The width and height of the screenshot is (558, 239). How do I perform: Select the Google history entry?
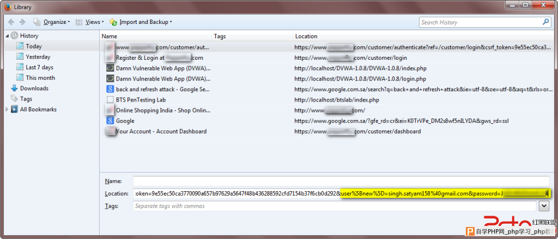327,121
